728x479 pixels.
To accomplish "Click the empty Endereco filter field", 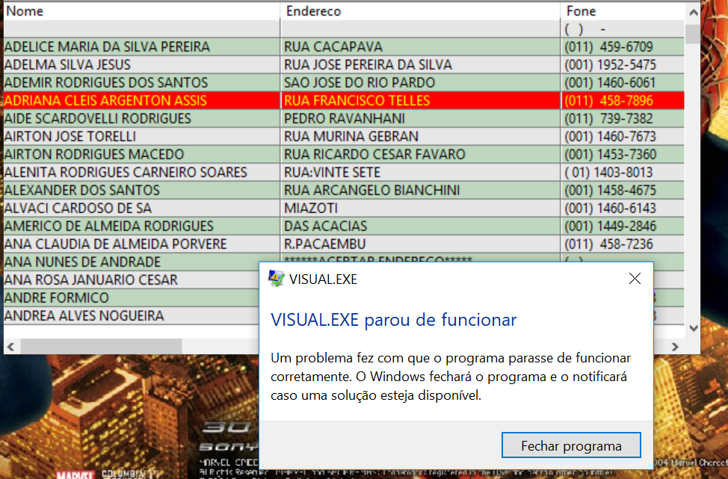I will 420,29.
